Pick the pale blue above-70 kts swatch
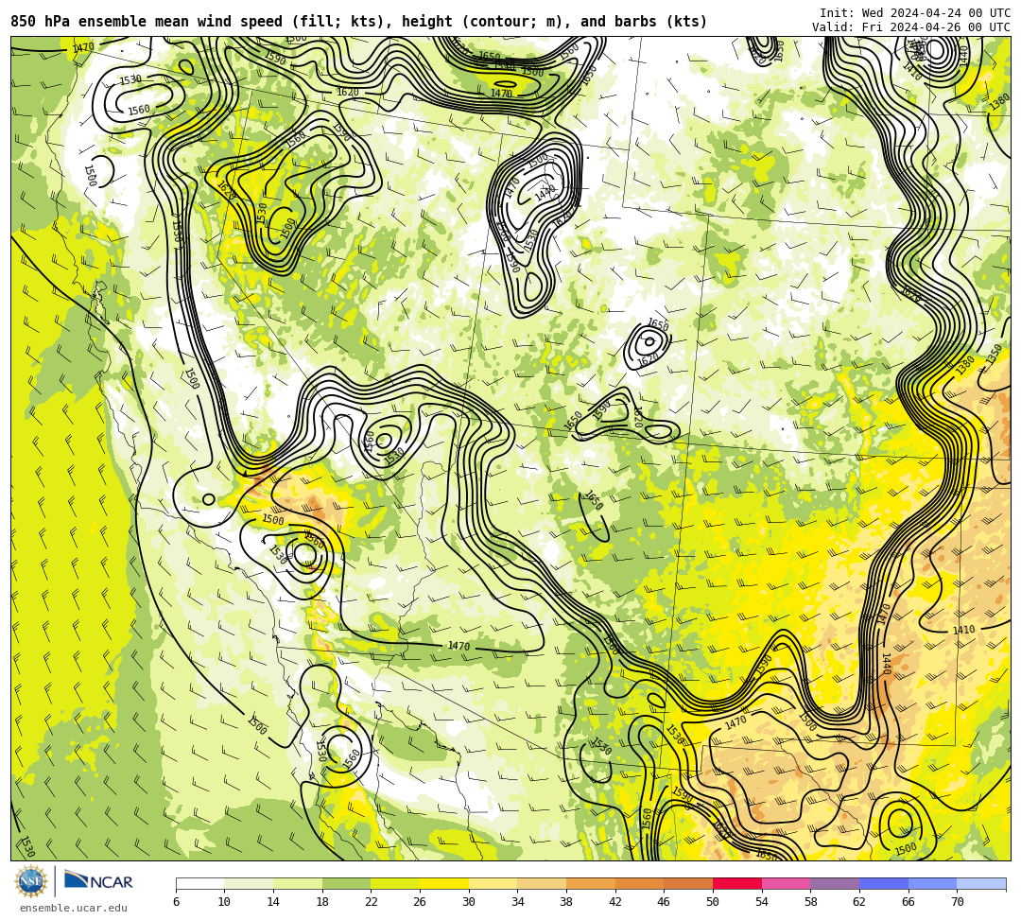 [981, 883]
